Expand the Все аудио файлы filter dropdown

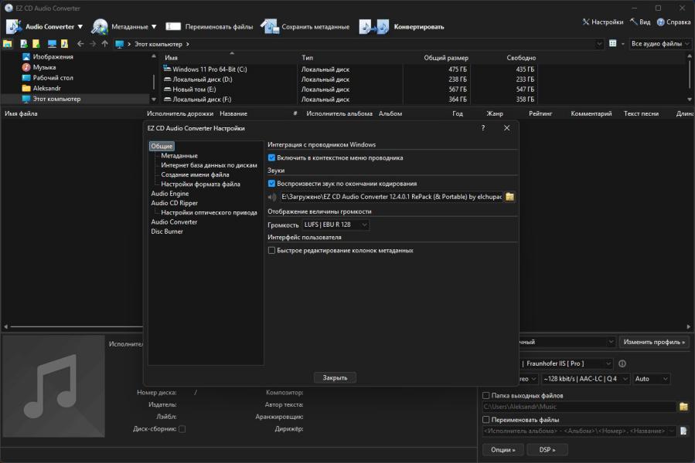660,44
